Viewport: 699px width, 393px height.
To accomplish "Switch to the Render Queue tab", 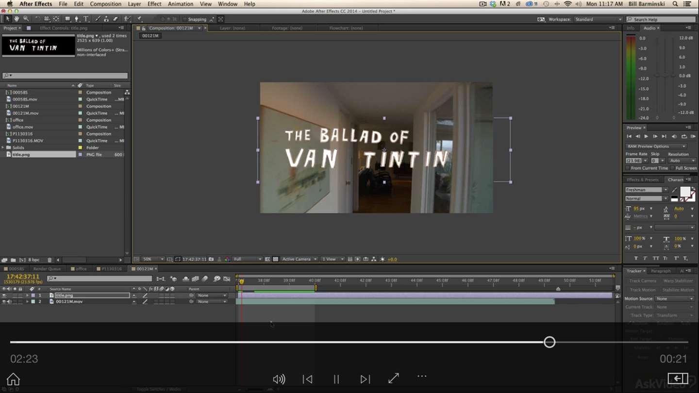I will tap(47, 269).
